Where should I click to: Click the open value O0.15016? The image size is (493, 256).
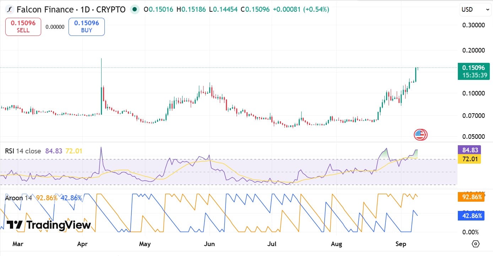[x=158, y=10]
